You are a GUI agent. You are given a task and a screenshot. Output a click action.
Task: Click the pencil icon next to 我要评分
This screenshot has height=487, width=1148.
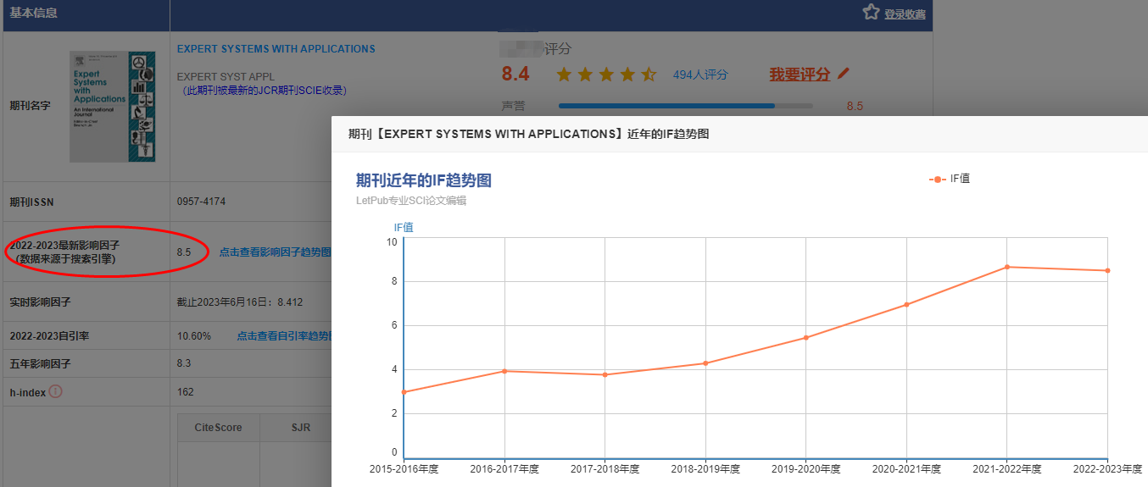click(x=843, y=74)
